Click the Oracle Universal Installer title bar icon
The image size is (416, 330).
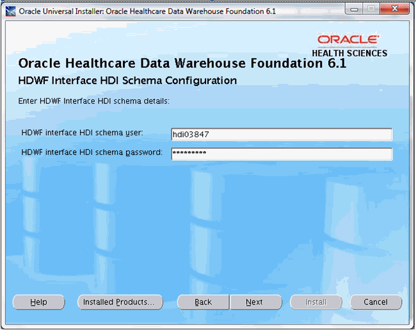pos(11,12)
